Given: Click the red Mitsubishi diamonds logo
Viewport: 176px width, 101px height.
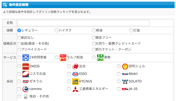Looking at the screenshot, I should (x=75, y=89).
